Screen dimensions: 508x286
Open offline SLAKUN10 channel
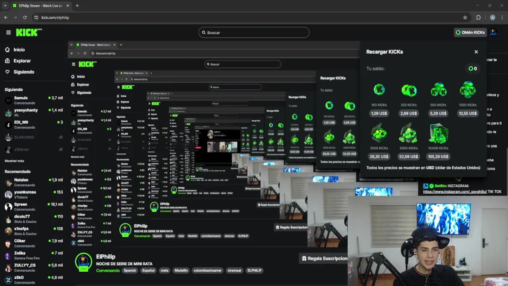pos(33,137)
